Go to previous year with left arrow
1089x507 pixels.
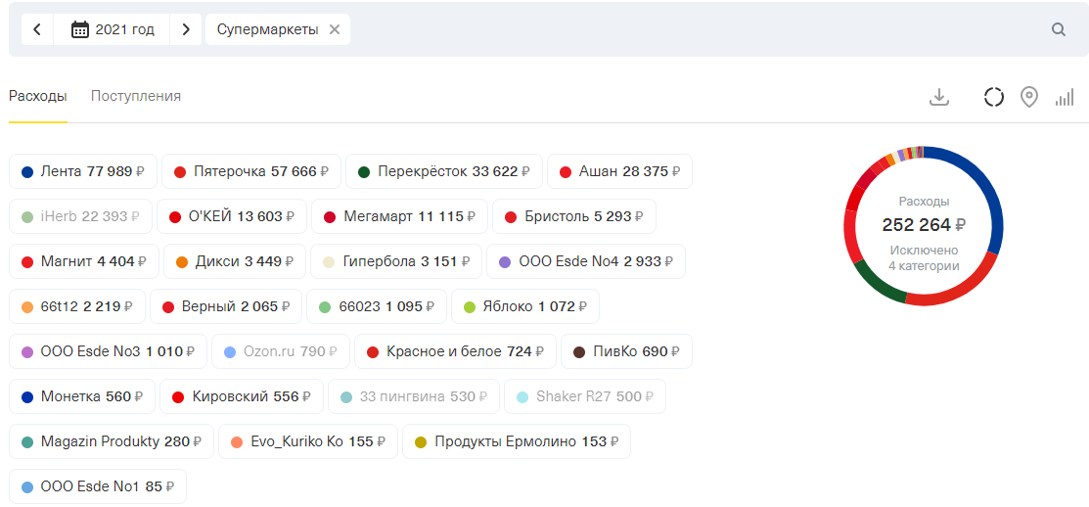pos(37,29)
